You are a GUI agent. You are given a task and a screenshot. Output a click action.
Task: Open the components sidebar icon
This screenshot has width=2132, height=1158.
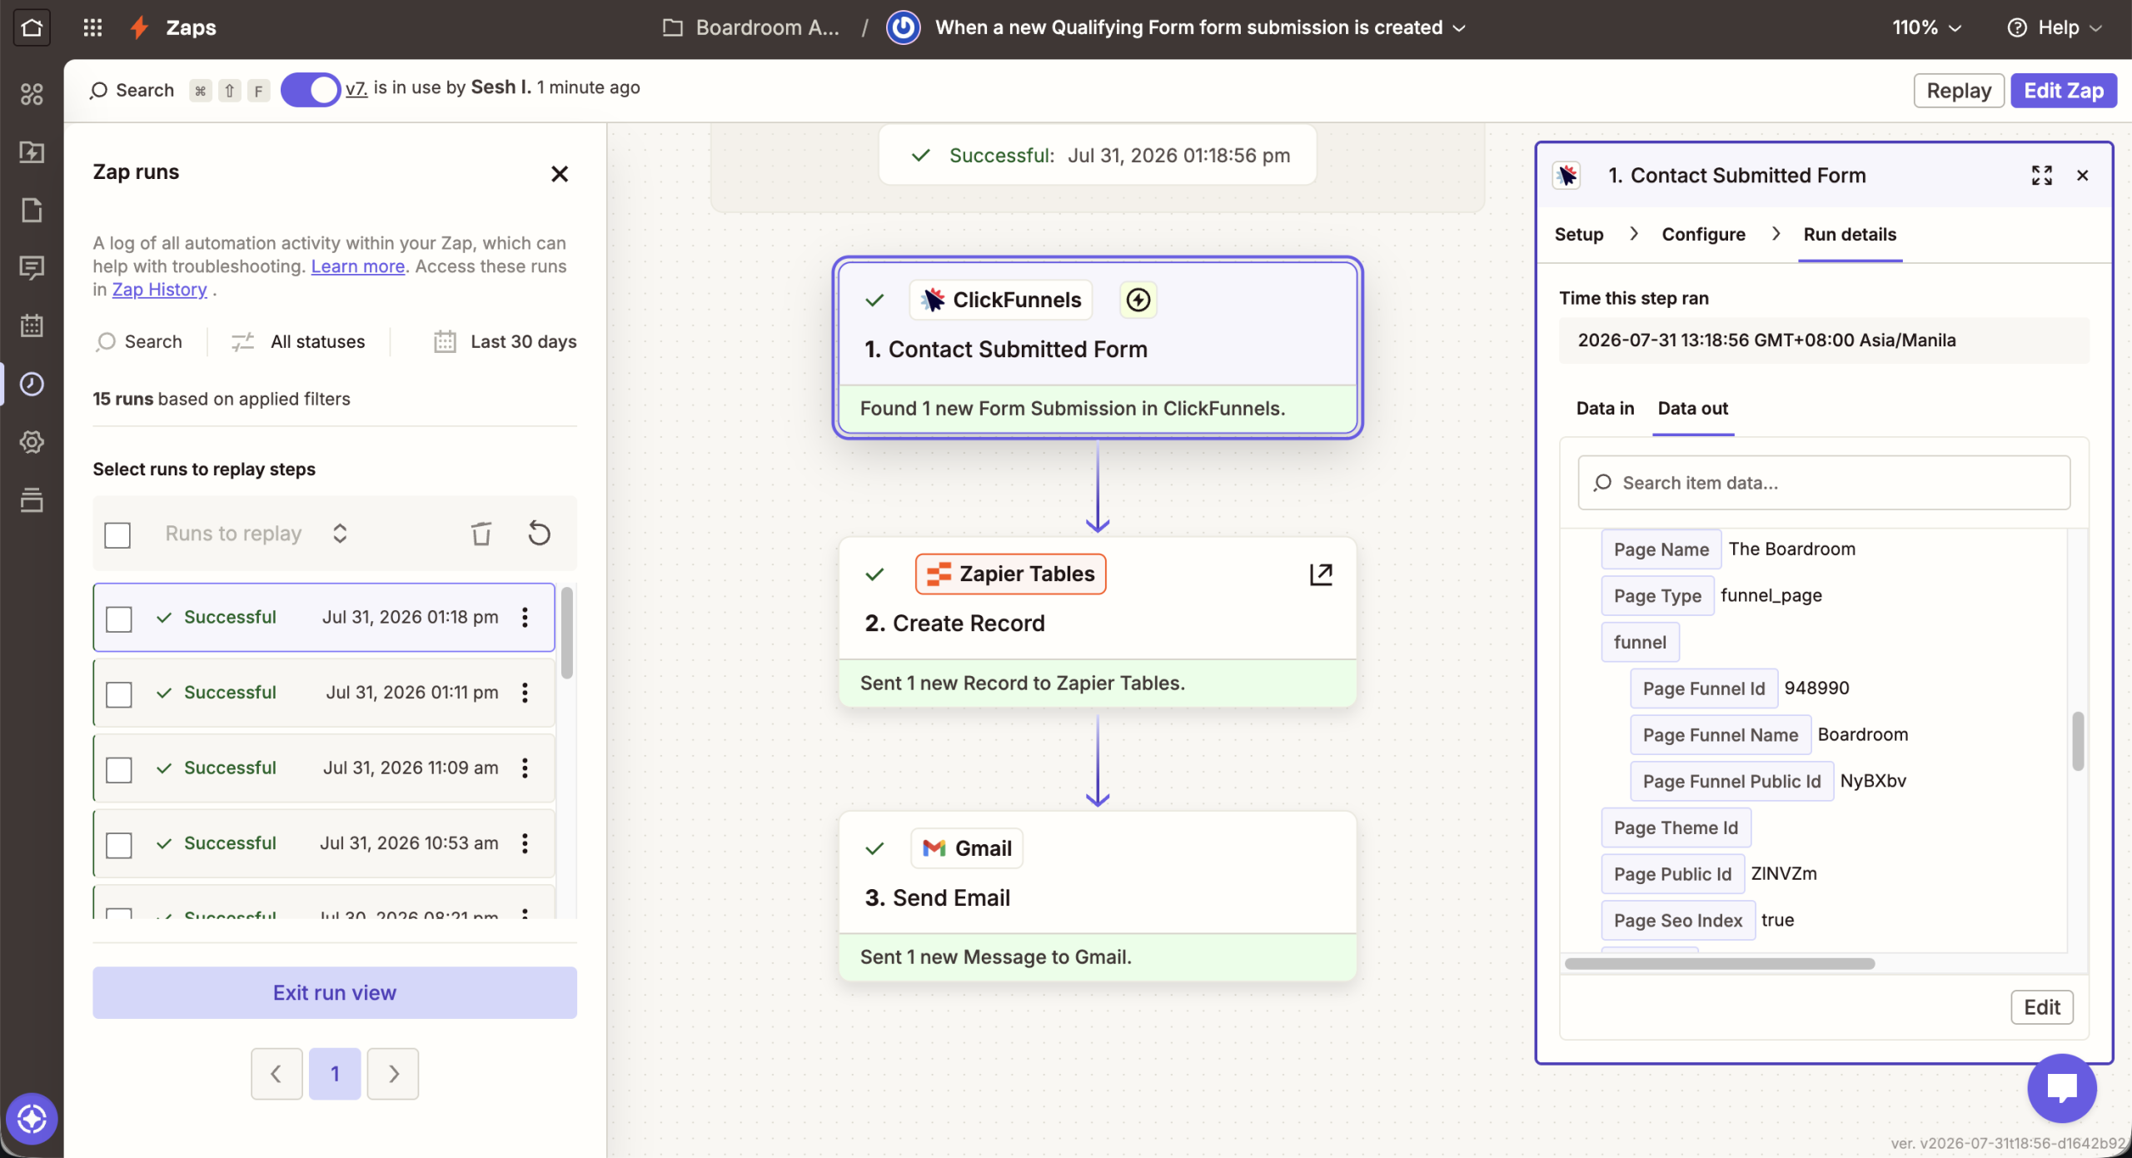point(32,94)
